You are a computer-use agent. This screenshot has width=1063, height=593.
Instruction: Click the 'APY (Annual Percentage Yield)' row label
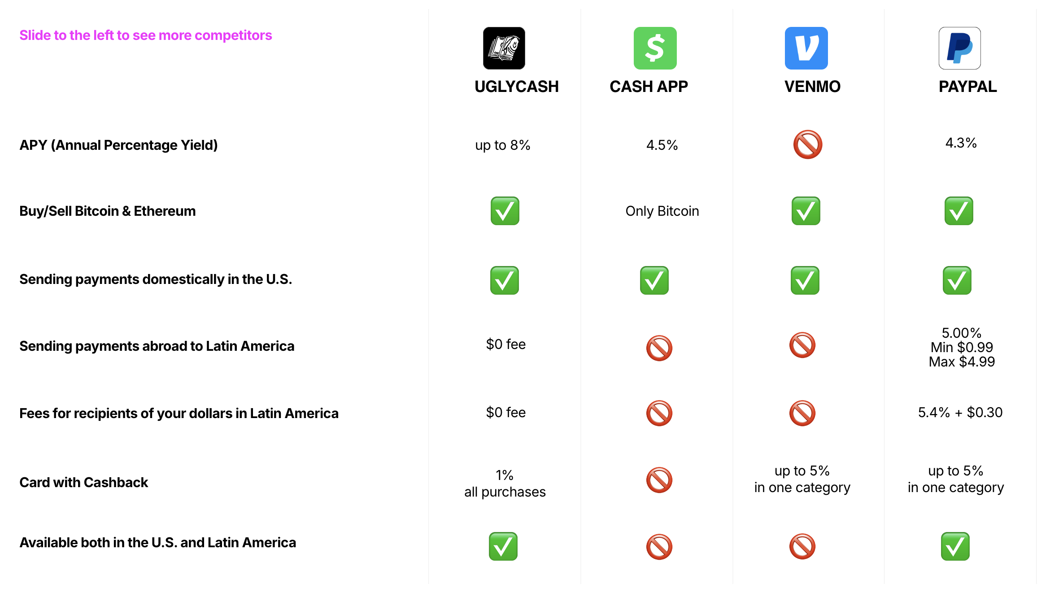tap(118, 145)
